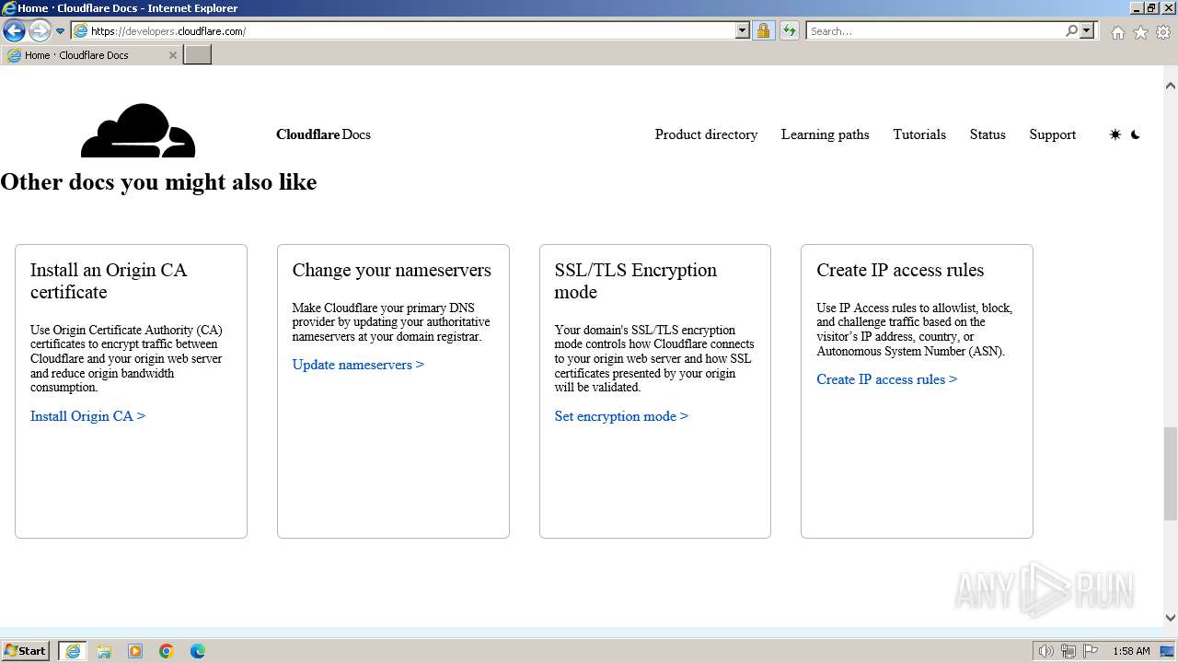Click the 1:58 AM system clock
Screen dimensions: 1178x663
tap(1131, 651)
